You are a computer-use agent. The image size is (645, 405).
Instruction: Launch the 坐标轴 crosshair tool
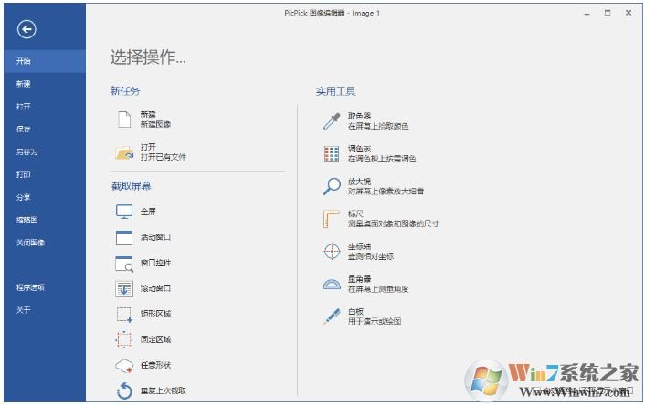point(332,252)
